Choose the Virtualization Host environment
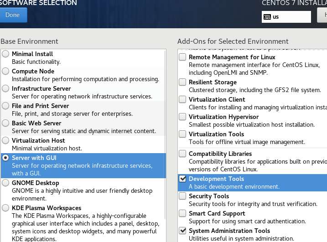This screenshot has width=327, height=242. 5,141
